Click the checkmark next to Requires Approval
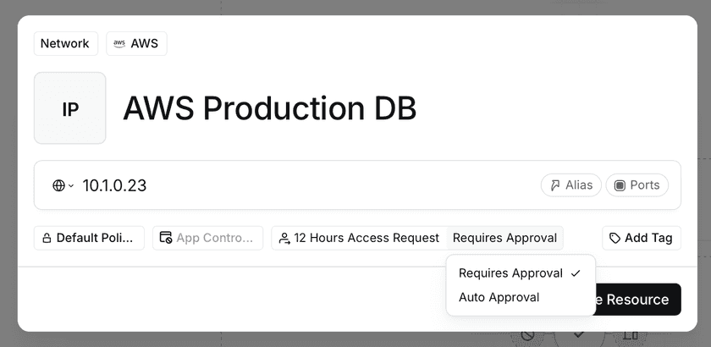The width and height of the screenshot is (711, 347). tap(576, 273)
